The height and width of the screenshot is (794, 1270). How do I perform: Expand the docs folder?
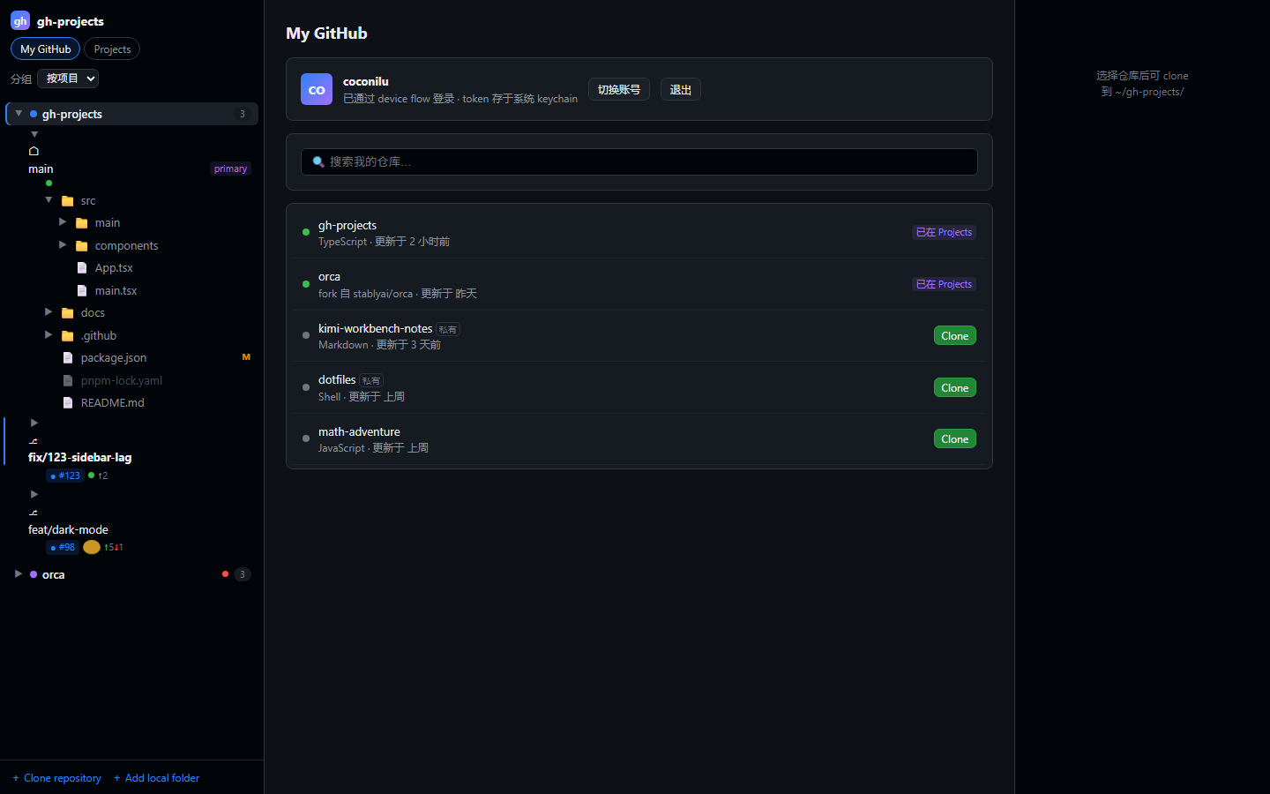49,312
